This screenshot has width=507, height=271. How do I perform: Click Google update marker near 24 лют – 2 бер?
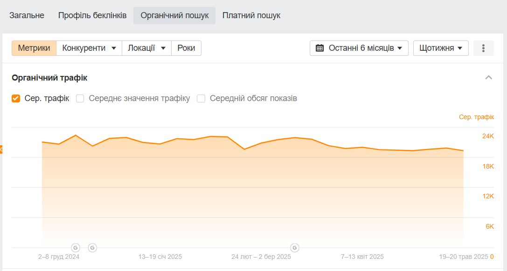pos(295,247)
